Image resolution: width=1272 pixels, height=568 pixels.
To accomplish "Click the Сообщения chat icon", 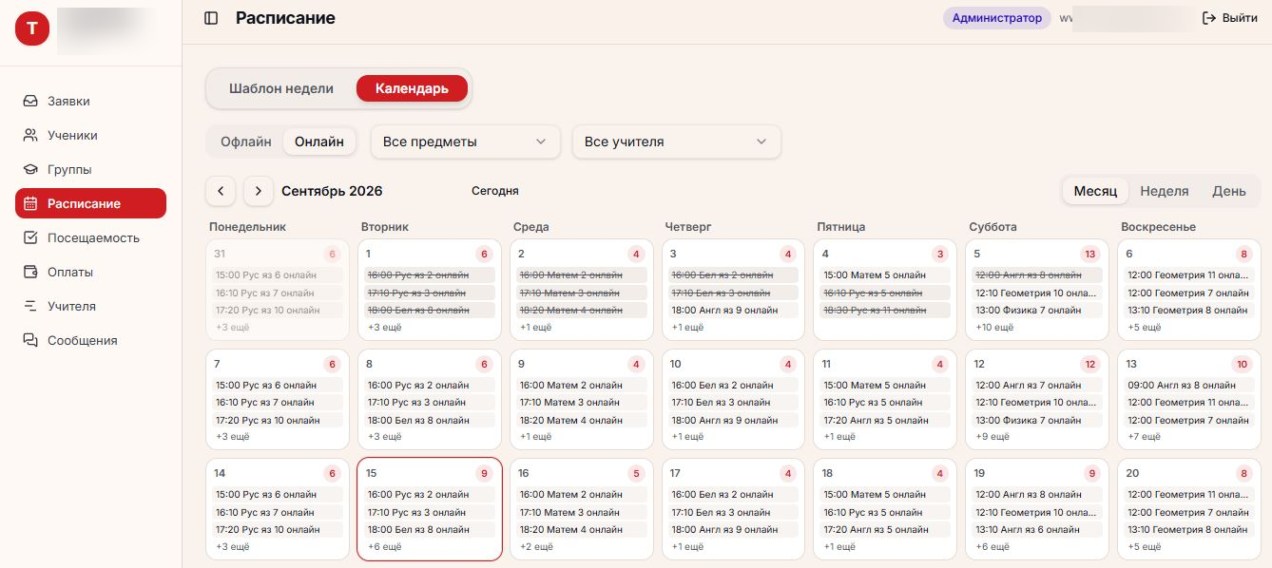I will coord(30,340).
